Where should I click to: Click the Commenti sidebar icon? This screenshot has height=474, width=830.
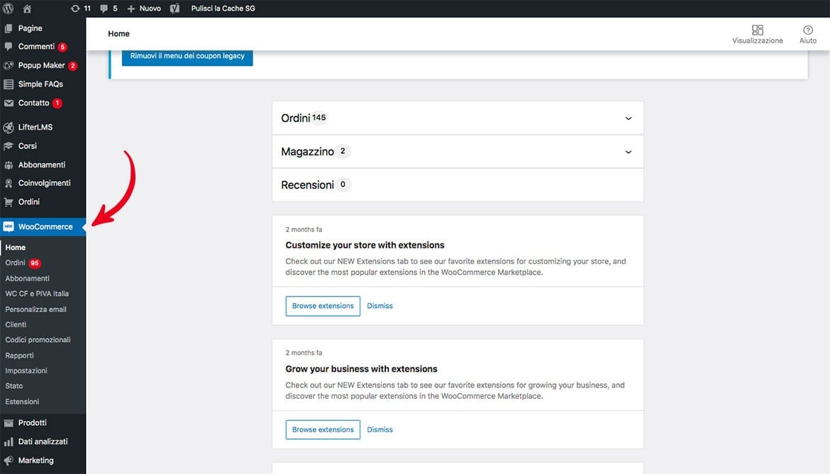point(9,47)
